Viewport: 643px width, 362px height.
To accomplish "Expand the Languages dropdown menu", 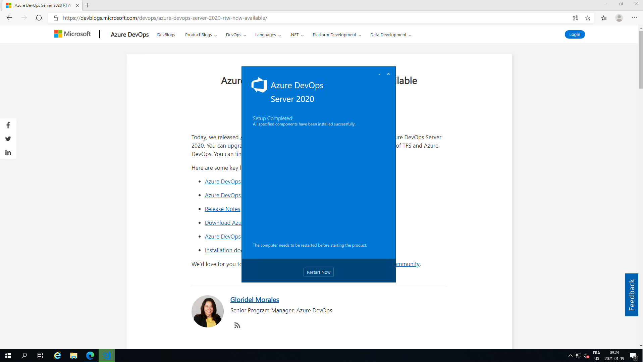I will click(268, 35).
